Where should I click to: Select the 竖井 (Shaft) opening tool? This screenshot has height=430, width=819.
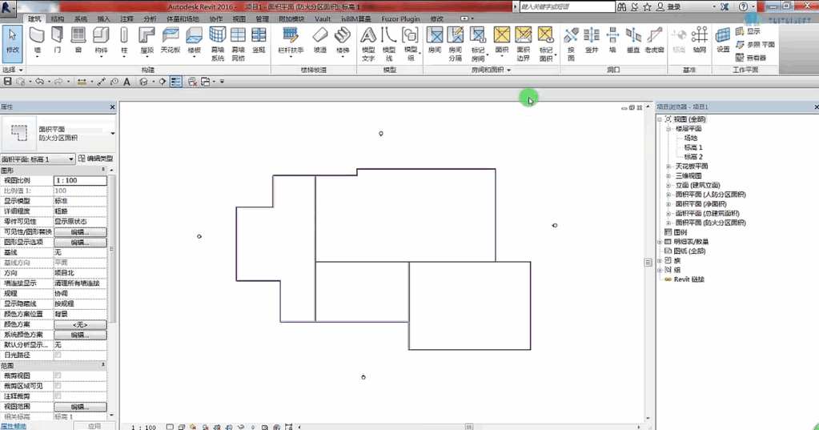pyautogui.click(x=592, y=41)
